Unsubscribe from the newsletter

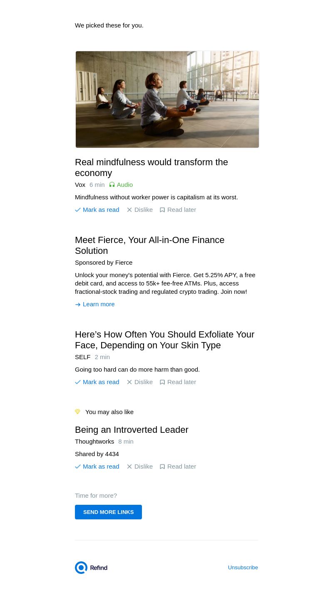pyautogui.click(x=243, y=568)
